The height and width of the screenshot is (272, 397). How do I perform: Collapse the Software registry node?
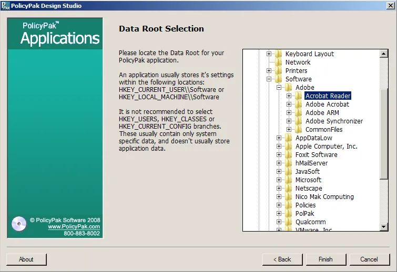[269, 79]
